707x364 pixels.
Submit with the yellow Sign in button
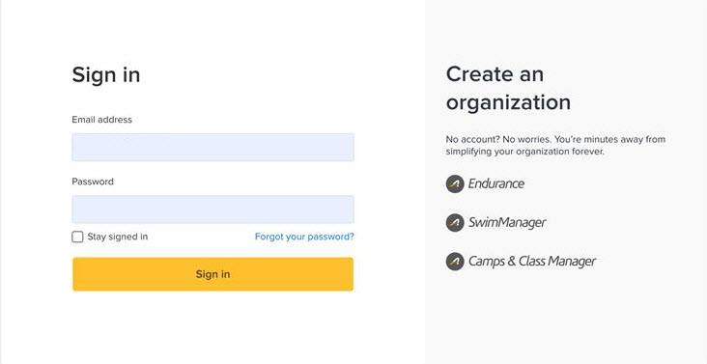(212, 274)
